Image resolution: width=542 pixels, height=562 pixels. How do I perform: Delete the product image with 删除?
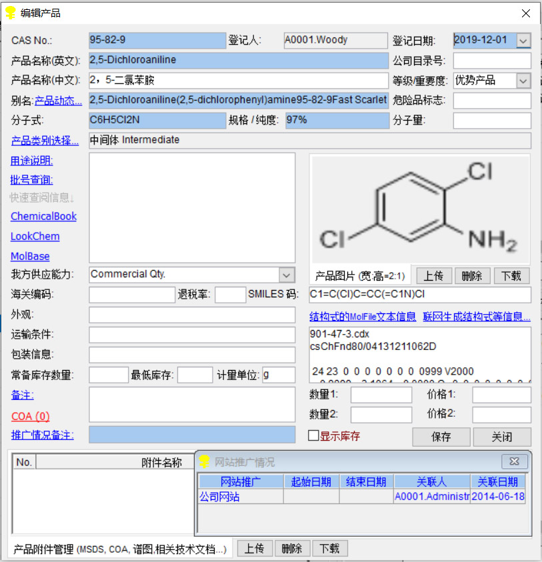(x=472, y=275)
